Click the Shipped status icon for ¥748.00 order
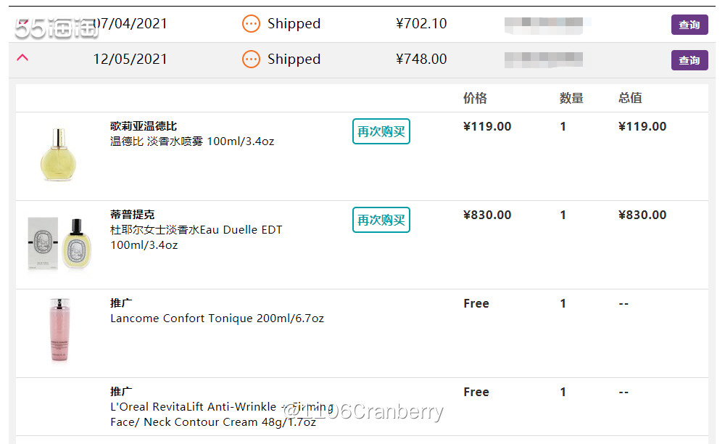 tap(251, 59)
